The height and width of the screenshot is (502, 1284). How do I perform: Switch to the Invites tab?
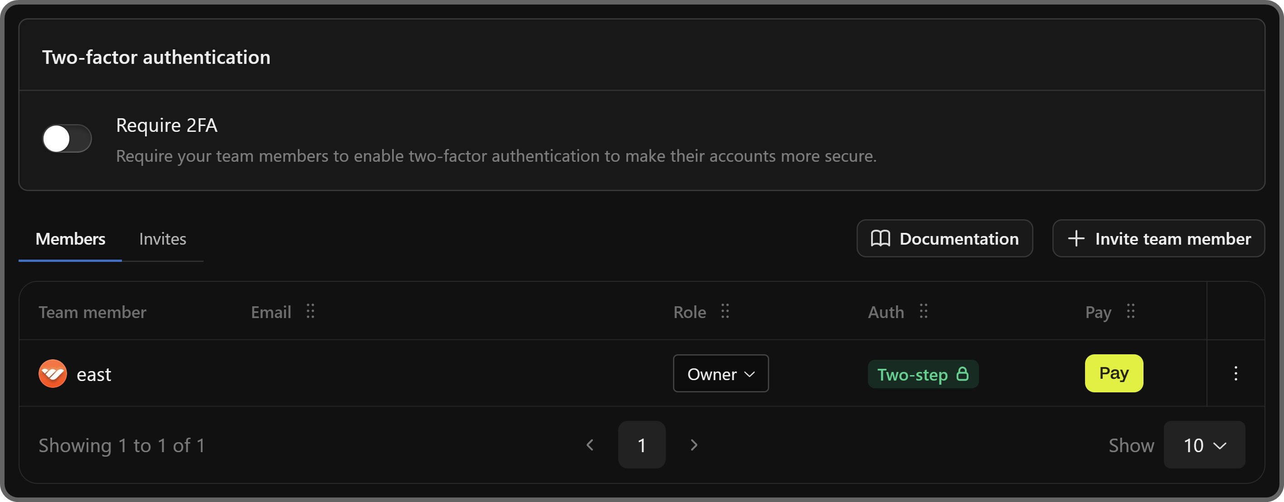click(x=163, y=239)
